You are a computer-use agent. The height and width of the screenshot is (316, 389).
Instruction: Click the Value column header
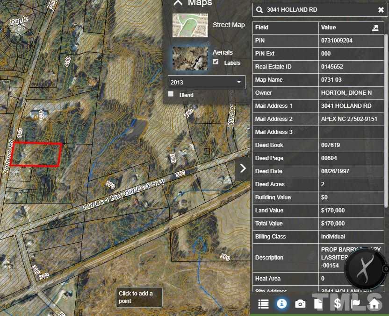coord(351,28)
